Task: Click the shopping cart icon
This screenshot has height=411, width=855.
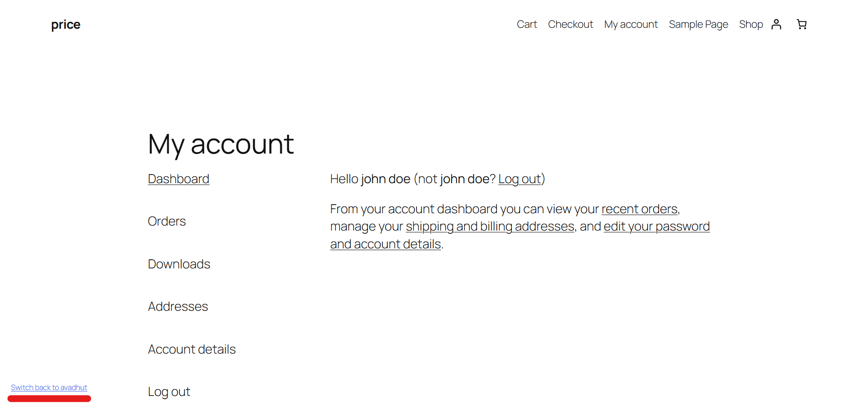Action: [802, 24]
